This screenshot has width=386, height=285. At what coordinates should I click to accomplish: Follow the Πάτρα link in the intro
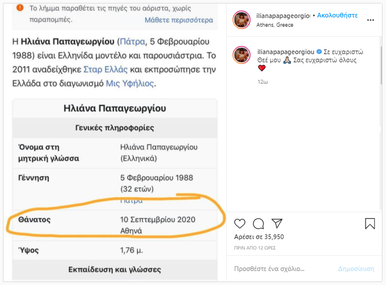[x=133, y=42]
